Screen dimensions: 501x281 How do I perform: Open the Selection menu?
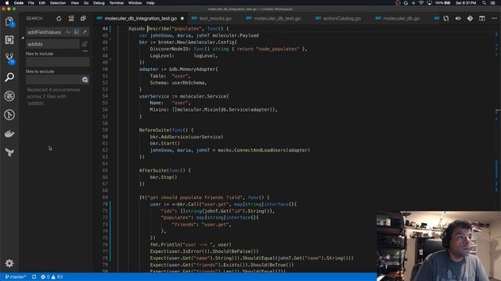coord(58,3)
